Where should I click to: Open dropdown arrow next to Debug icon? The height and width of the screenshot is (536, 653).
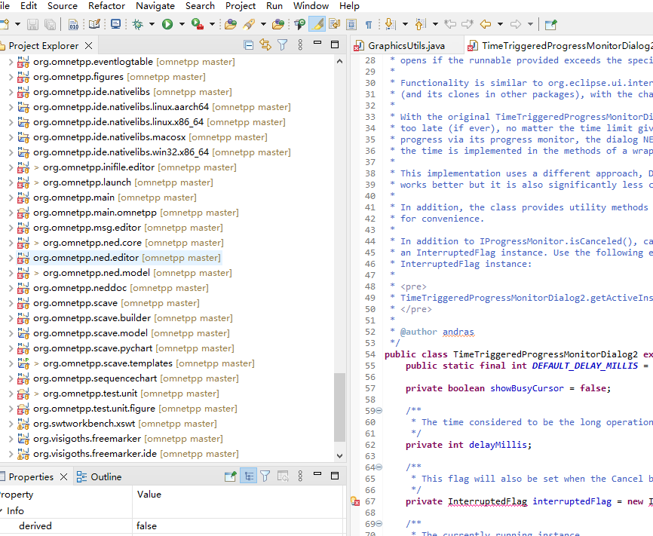pyautogui.click(x=152, y=24)
